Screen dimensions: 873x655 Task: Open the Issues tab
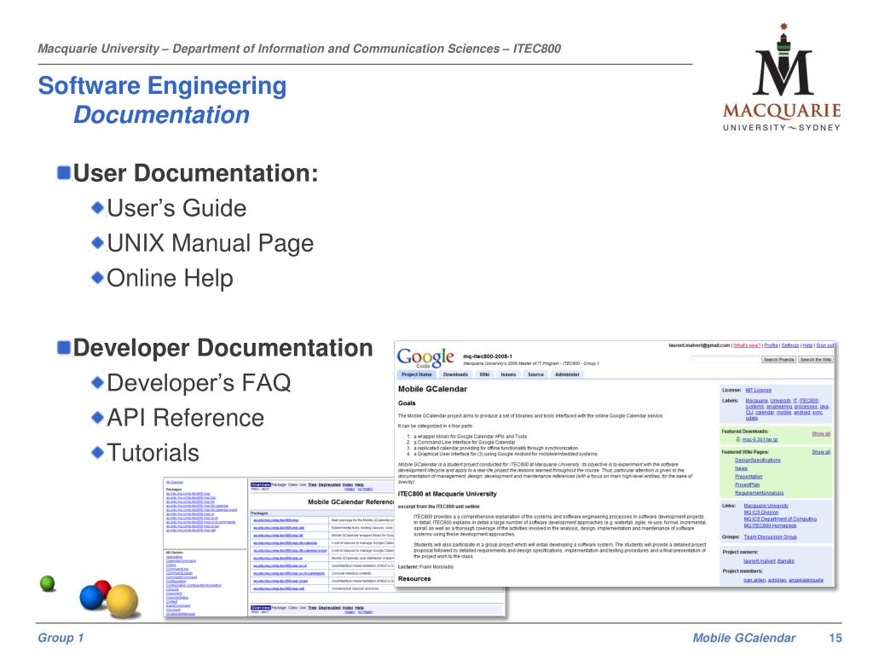[x=508, y=374]
